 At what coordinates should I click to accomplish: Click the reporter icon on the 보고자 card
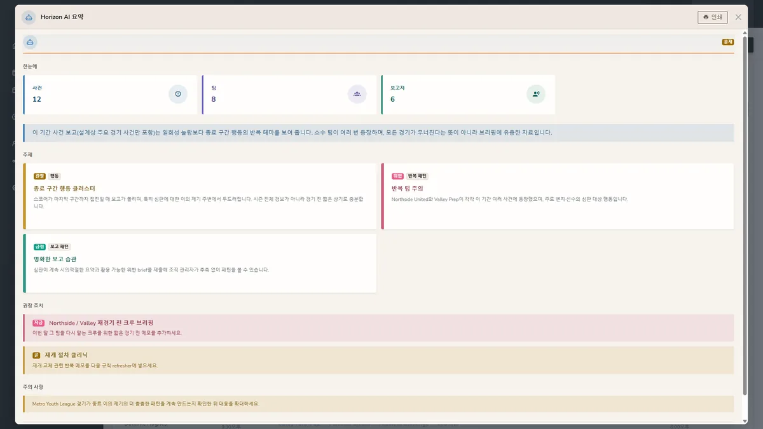(536, 94)
